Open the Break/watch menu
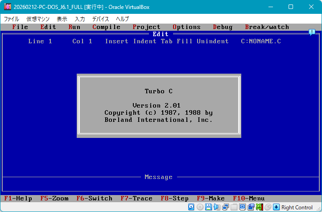The image size is (322, 212). [x=267, y=27]
